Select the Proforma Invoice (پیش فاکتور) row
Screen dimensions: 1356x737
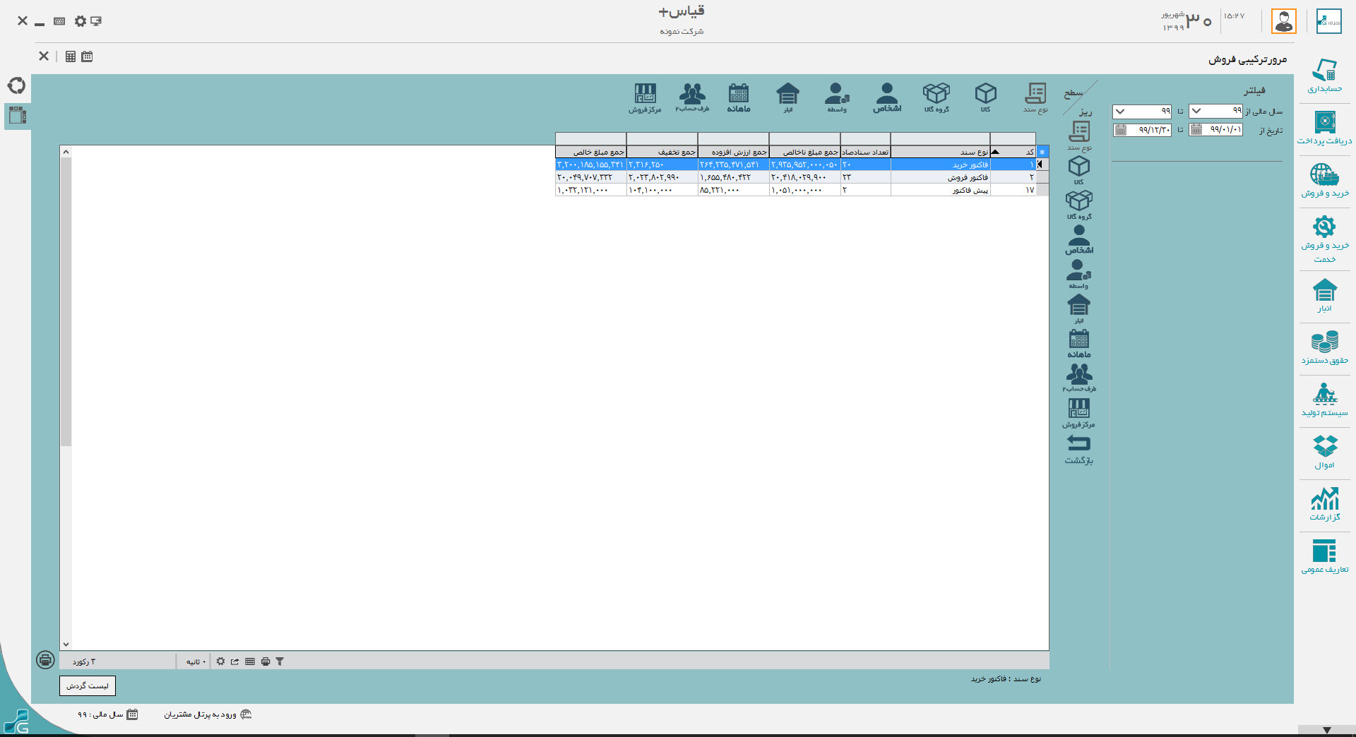(x=796, y=190)
